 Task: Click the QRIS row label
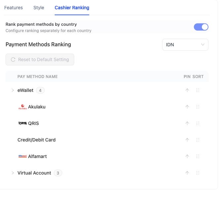tap(33, 123)
